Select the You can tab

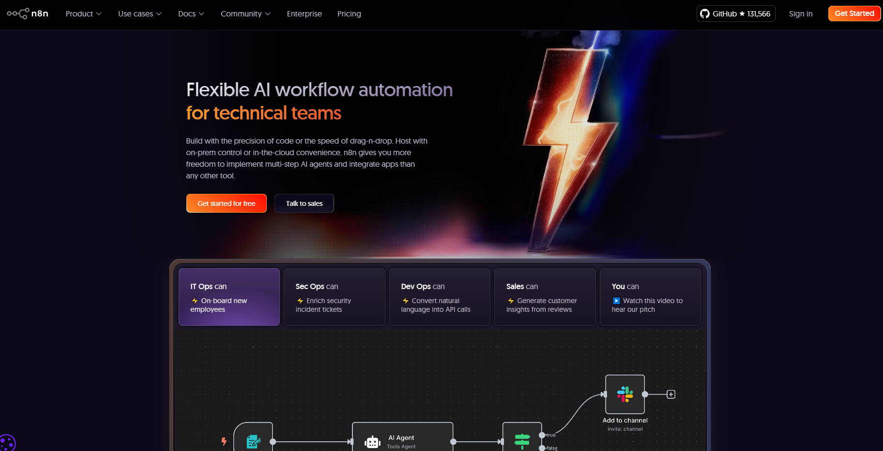pyautogui.click(x=650, y=297)
